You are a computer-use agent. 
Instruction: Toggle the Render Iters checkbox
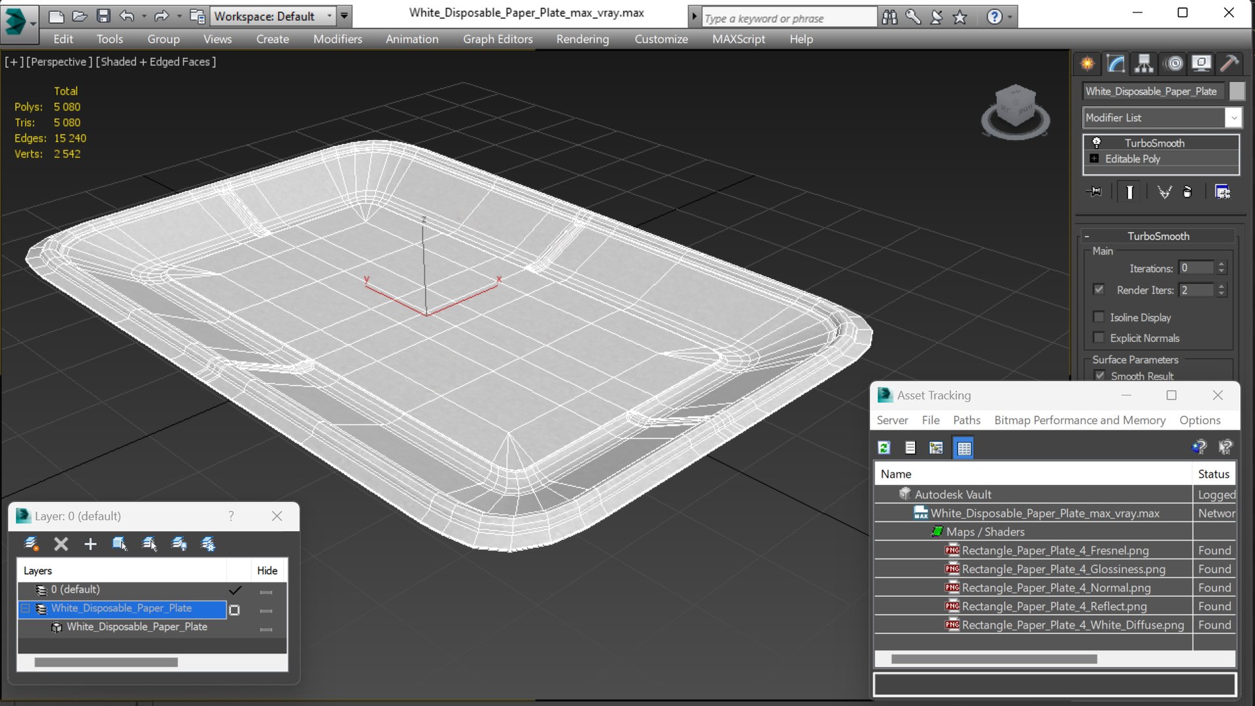coord(1099,289)
